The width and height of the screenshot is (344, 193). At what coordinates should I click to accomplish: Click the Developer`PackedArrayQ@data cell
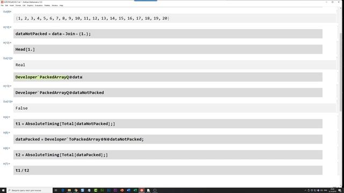point(168,77)
